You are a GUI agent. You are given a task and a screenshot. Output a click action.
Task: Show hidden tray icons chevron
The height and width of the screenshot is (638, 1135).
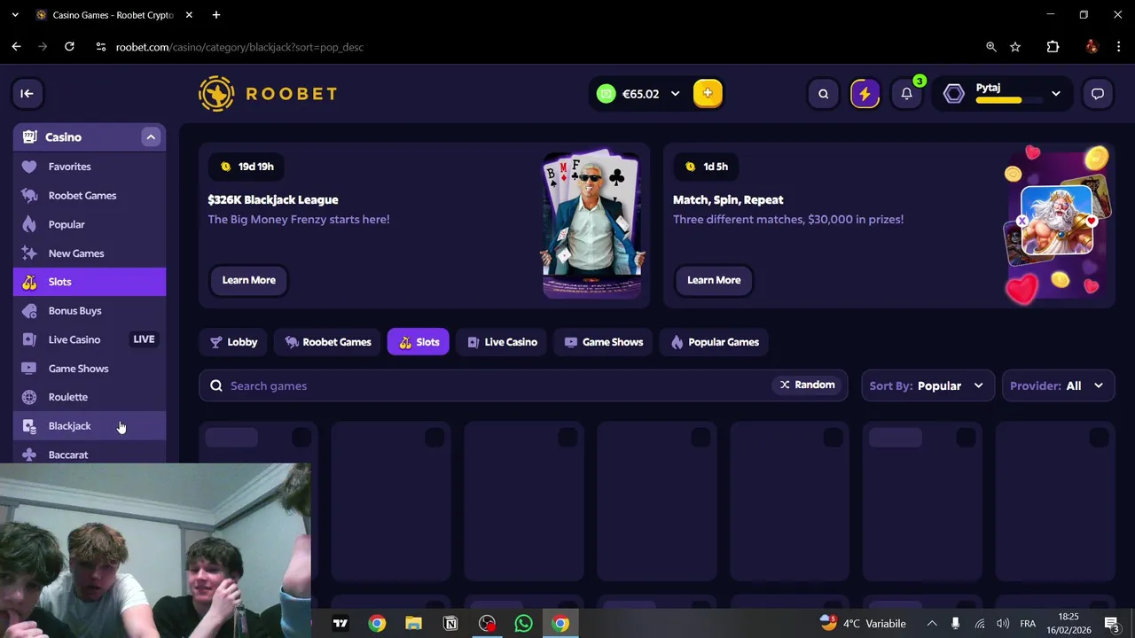[931, 624]
